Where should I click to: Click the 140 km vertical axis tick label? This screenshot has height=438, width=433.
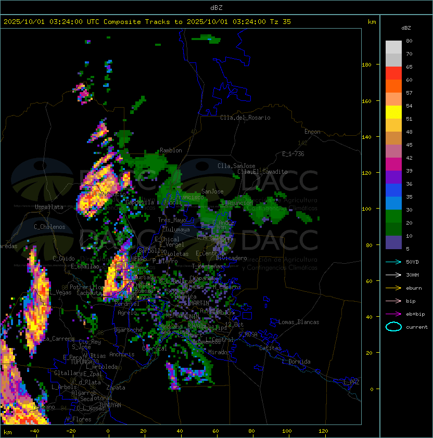(366, 137)
